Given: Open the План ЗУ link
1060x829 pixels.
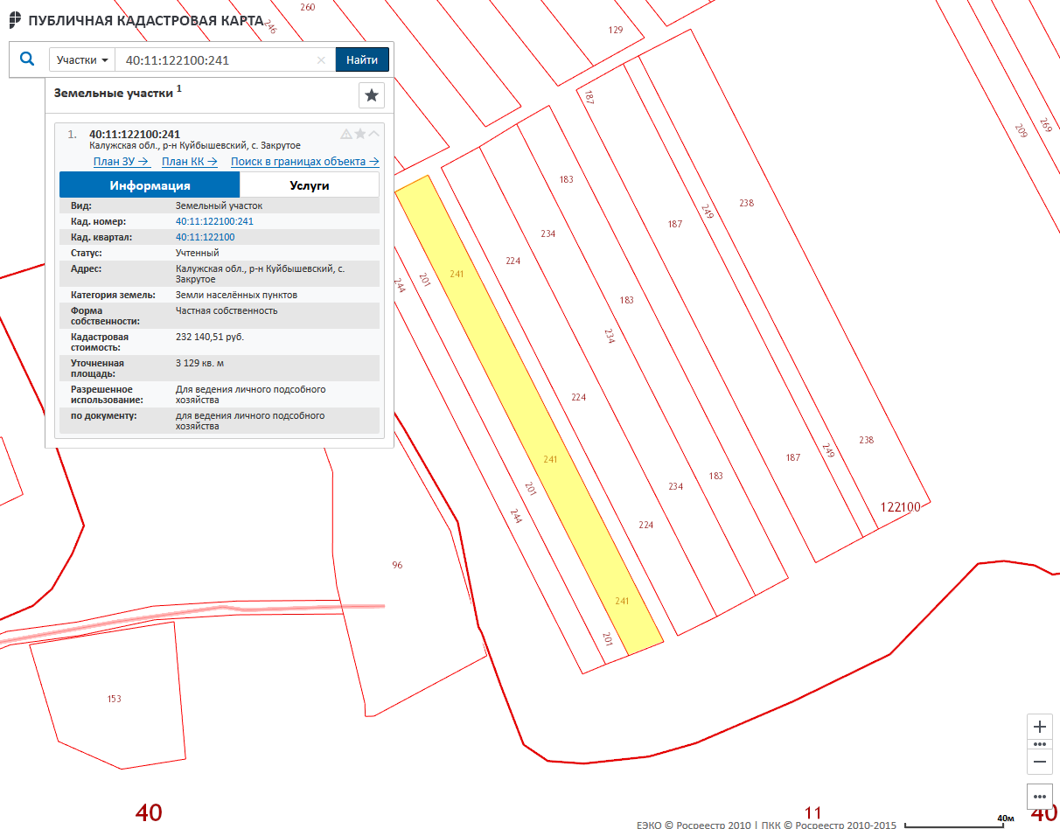Looking at the screenshot, I should pyautogui.click(x=122, y=161).
